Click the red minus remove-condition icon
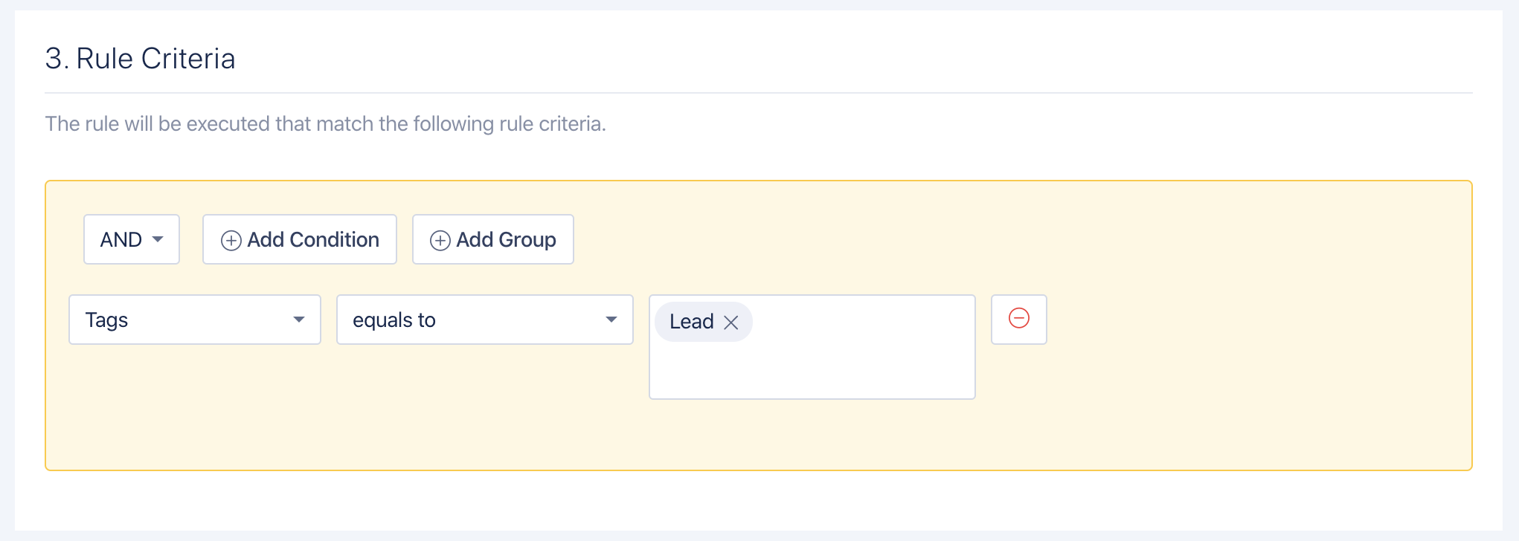Viewport: 1519px width, 541px height. coord(1018,318)
